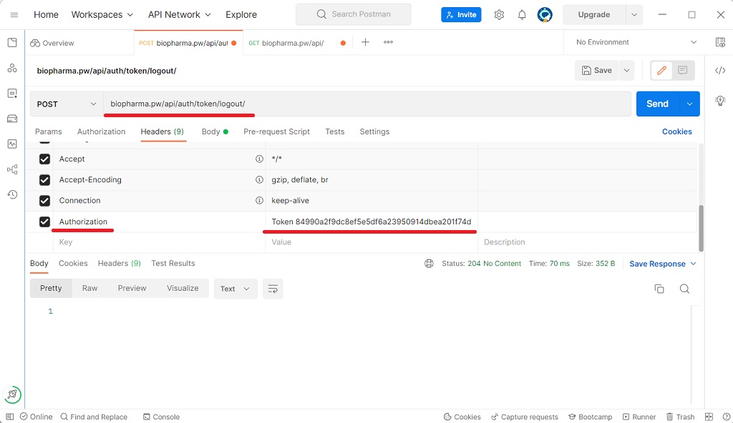Open the environment quick look icon
The height and width of the screenshot is (423, 733).
point(720,42)
